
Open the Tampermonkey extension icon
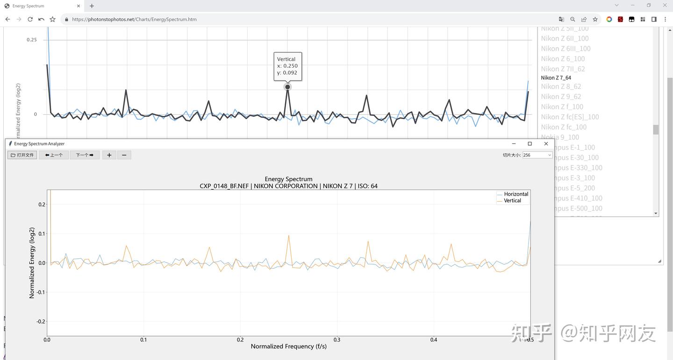click(x=631, y=19)
